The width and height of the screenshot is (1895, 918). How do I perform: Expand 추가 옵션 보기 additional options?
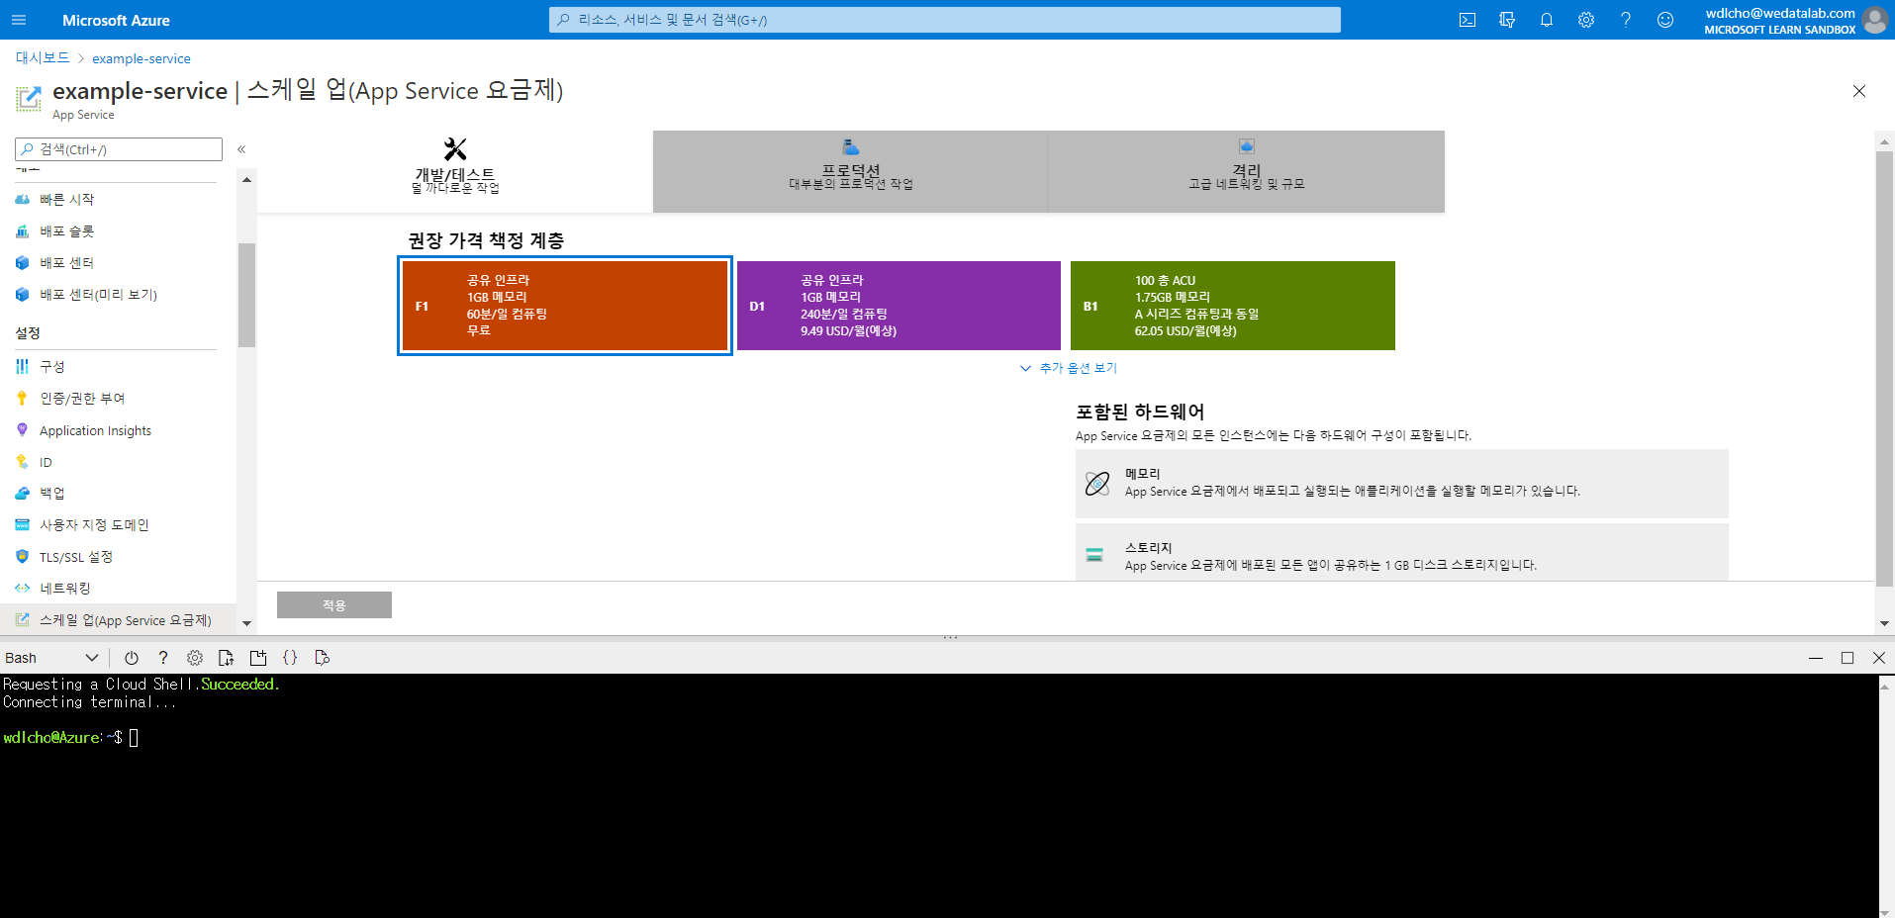click(1069, 368)
